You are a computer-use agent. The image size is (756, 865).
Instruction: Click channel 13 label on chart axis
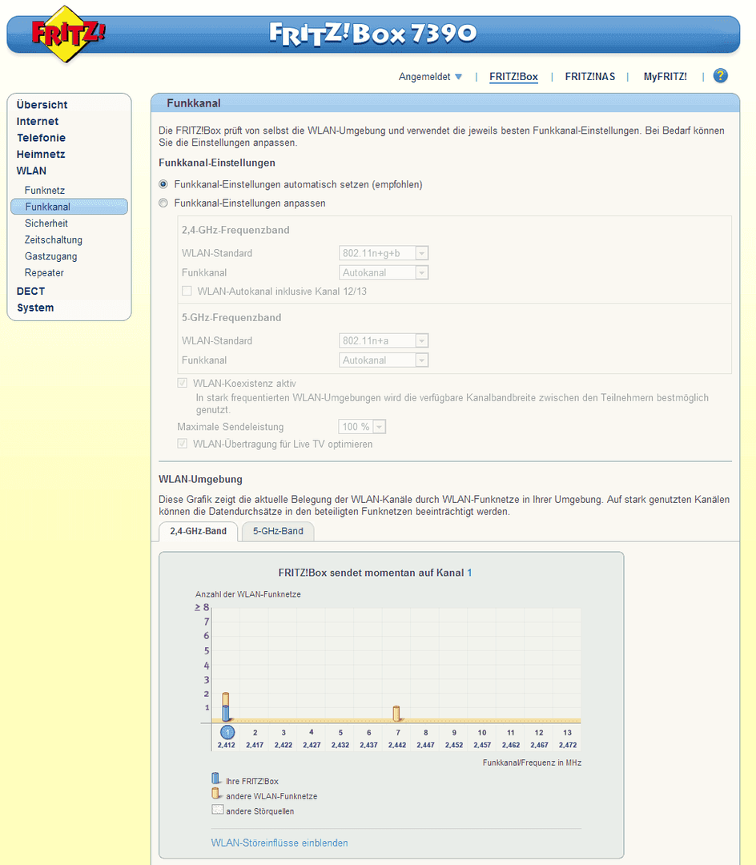click(x=568, y=733)
